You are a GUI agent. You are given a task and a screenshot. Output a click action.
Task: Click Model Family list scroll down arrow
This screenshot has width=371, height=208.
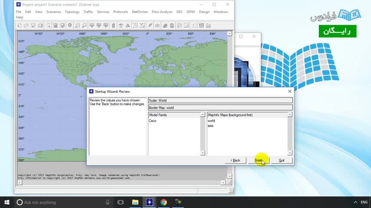pos(202,153)
